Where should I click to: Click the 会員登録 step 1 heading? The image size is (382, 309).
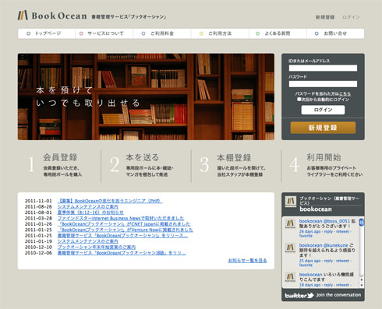pos(60,157)
